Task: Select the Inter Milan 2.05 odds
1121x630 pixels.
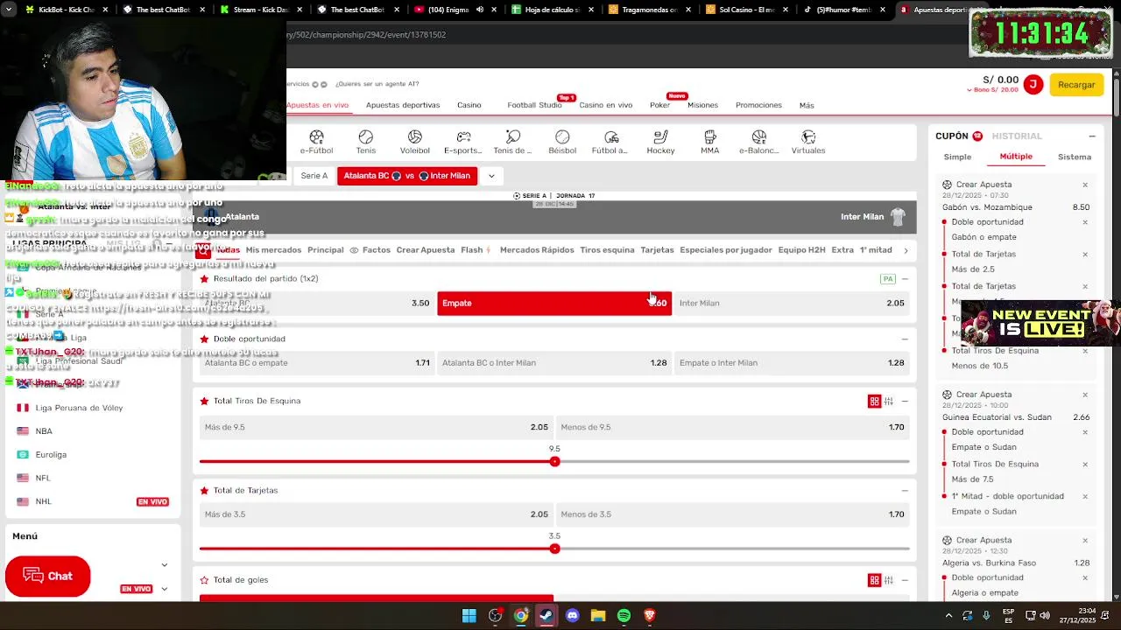Action: pos(792,303)
